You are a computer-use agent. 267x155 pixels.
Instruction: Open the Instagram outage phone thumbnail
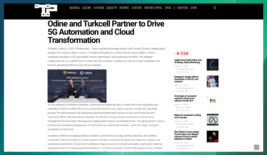212,82
